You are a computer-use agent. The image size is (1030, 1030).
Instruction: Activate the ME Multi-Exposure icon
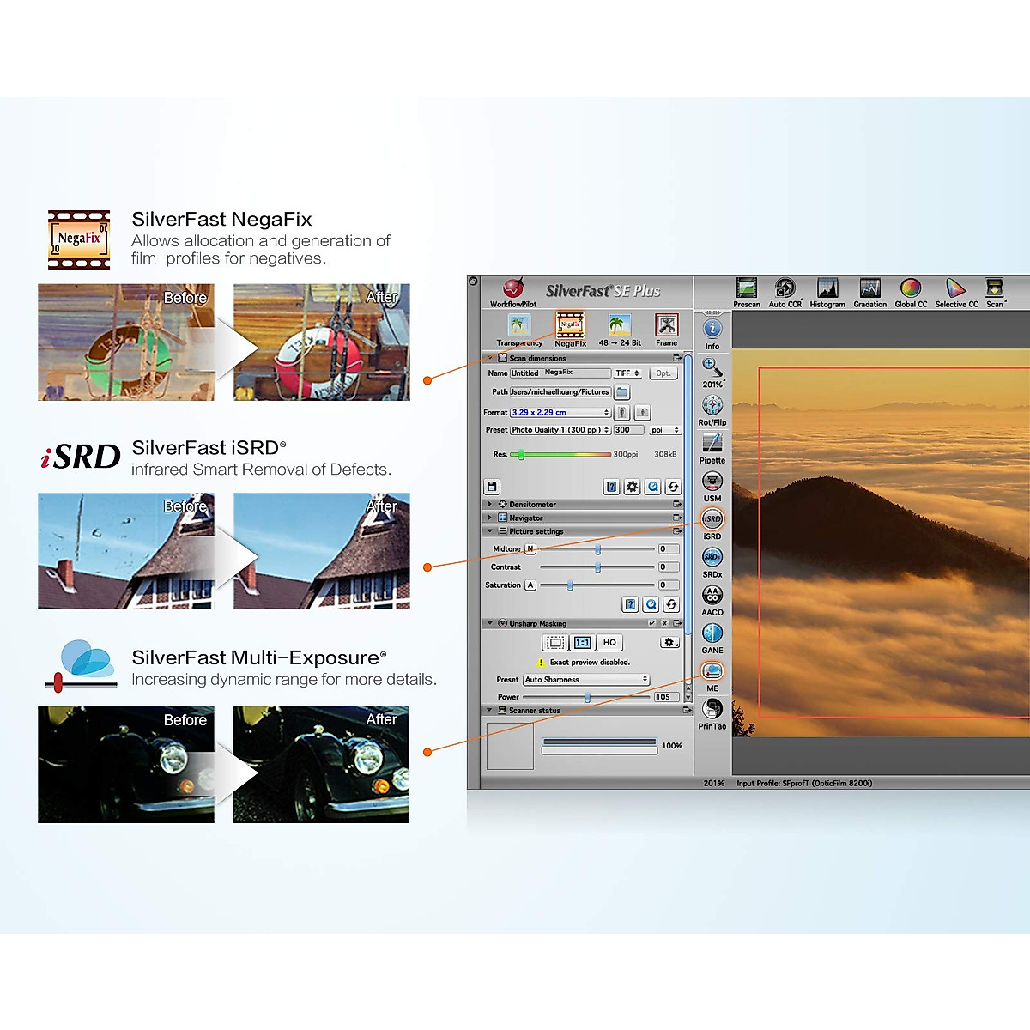pyautogui.click(x=712, y=671)
